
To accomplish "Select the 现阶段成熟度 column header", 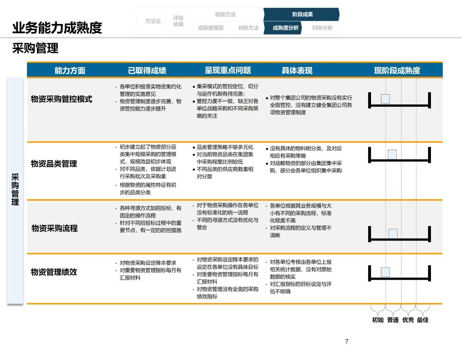I will pyautogui.click(x=397, y=71).
